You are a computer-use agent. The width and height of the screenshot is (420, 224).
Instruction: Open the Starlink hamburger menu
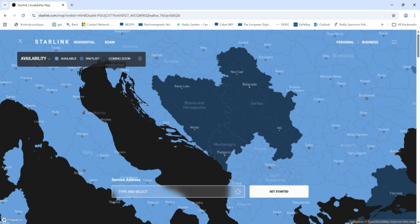394,42
